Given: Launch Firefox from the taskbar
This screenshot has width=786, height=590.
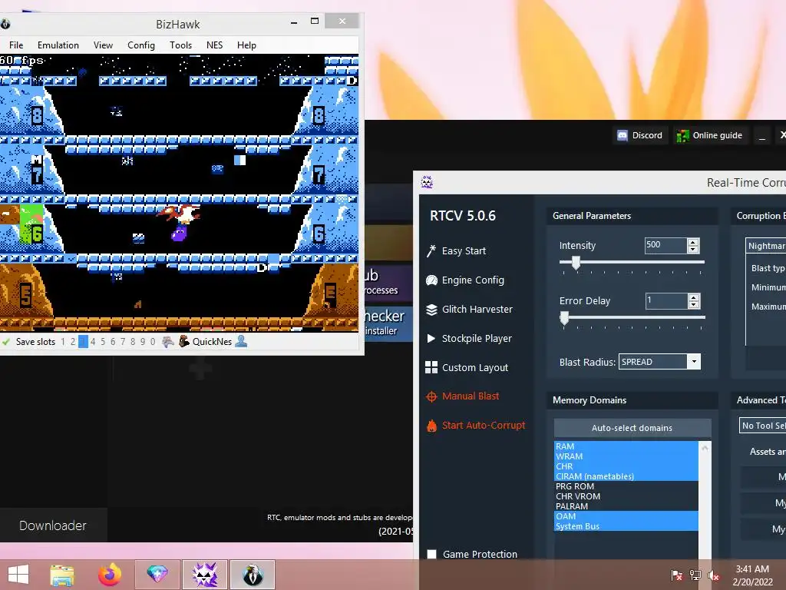Looking at the screenshot, I should coord(109,575).
